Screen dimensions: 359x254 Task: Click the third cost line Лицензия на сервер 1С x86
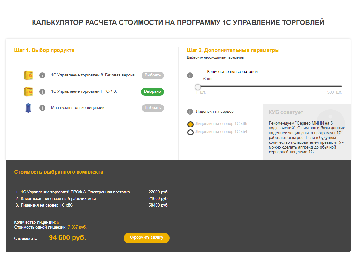click(47, 205)
